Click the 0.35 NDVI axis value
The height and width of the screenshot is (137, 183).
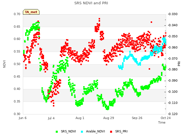[x=17, y=102]
